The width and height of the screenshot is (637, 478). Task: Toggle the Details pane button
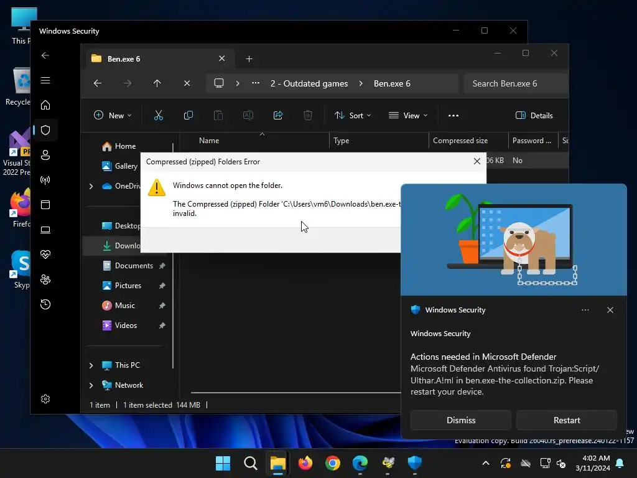[x=534, y=115]
